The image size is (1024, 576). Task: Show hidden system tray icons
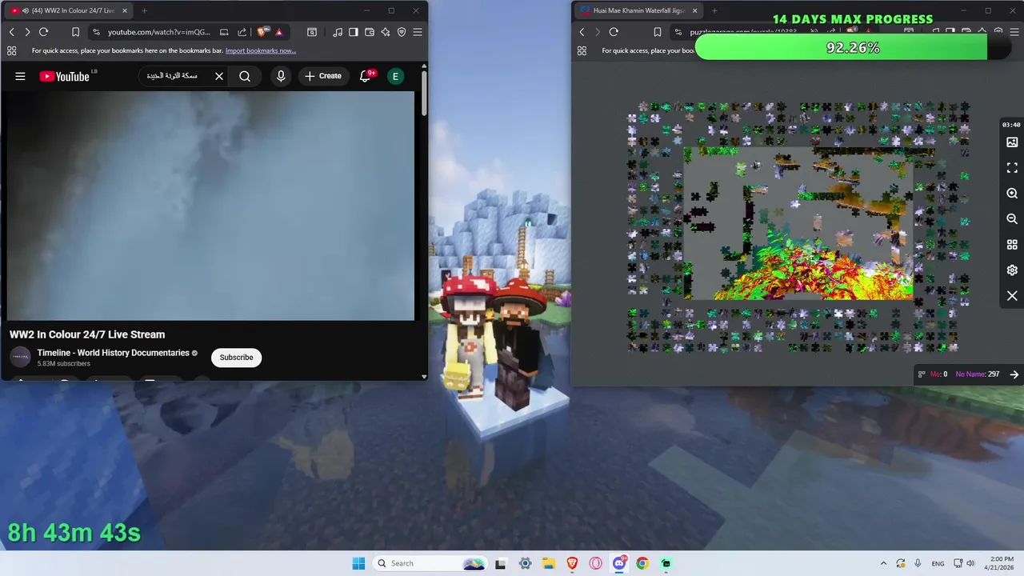point(883,563)
